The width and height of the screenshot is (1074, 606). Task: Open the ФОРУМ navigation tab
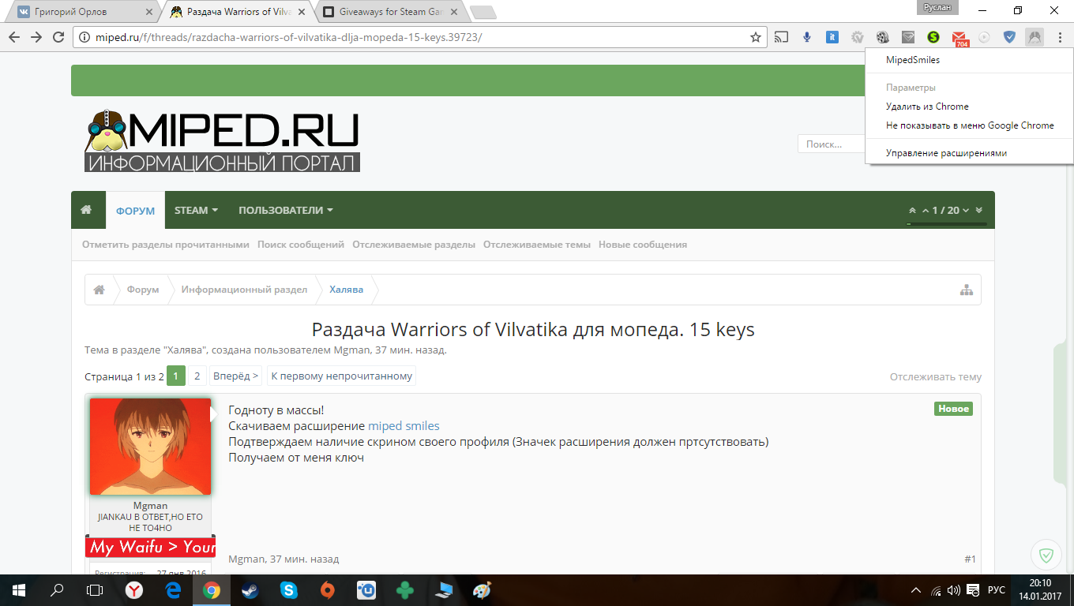click(x=135, y=211)
